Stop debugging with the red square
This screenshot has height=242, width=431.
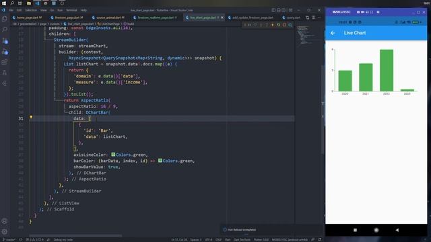(284, 25)
